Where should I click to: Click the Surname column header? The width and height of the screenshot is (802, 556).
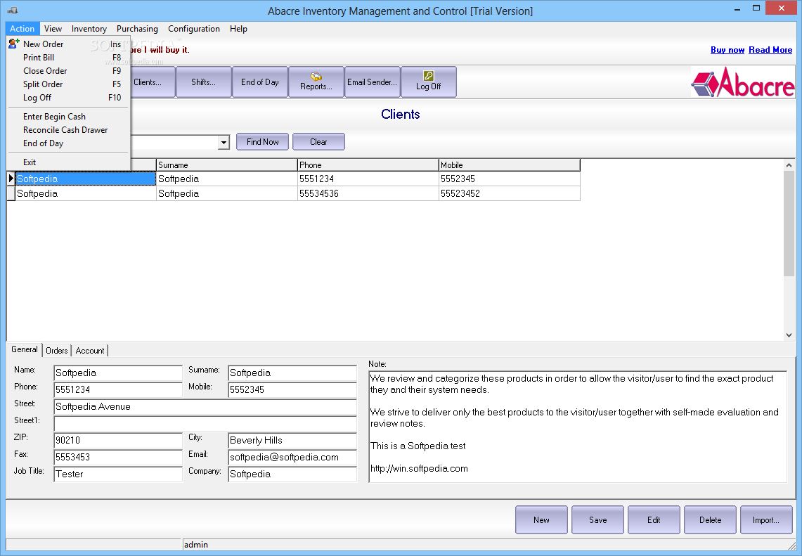pos(226,164)
